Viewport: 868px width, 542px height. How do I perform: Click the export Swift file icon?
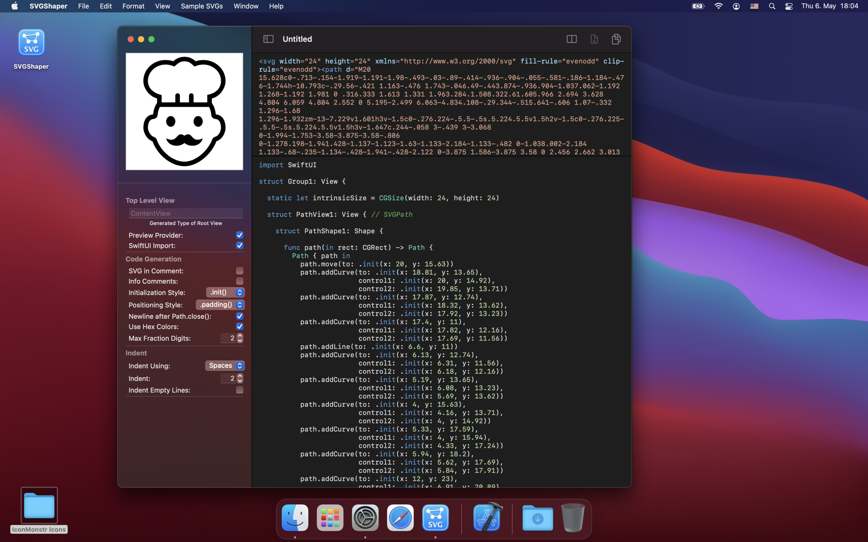click(594, 39)
